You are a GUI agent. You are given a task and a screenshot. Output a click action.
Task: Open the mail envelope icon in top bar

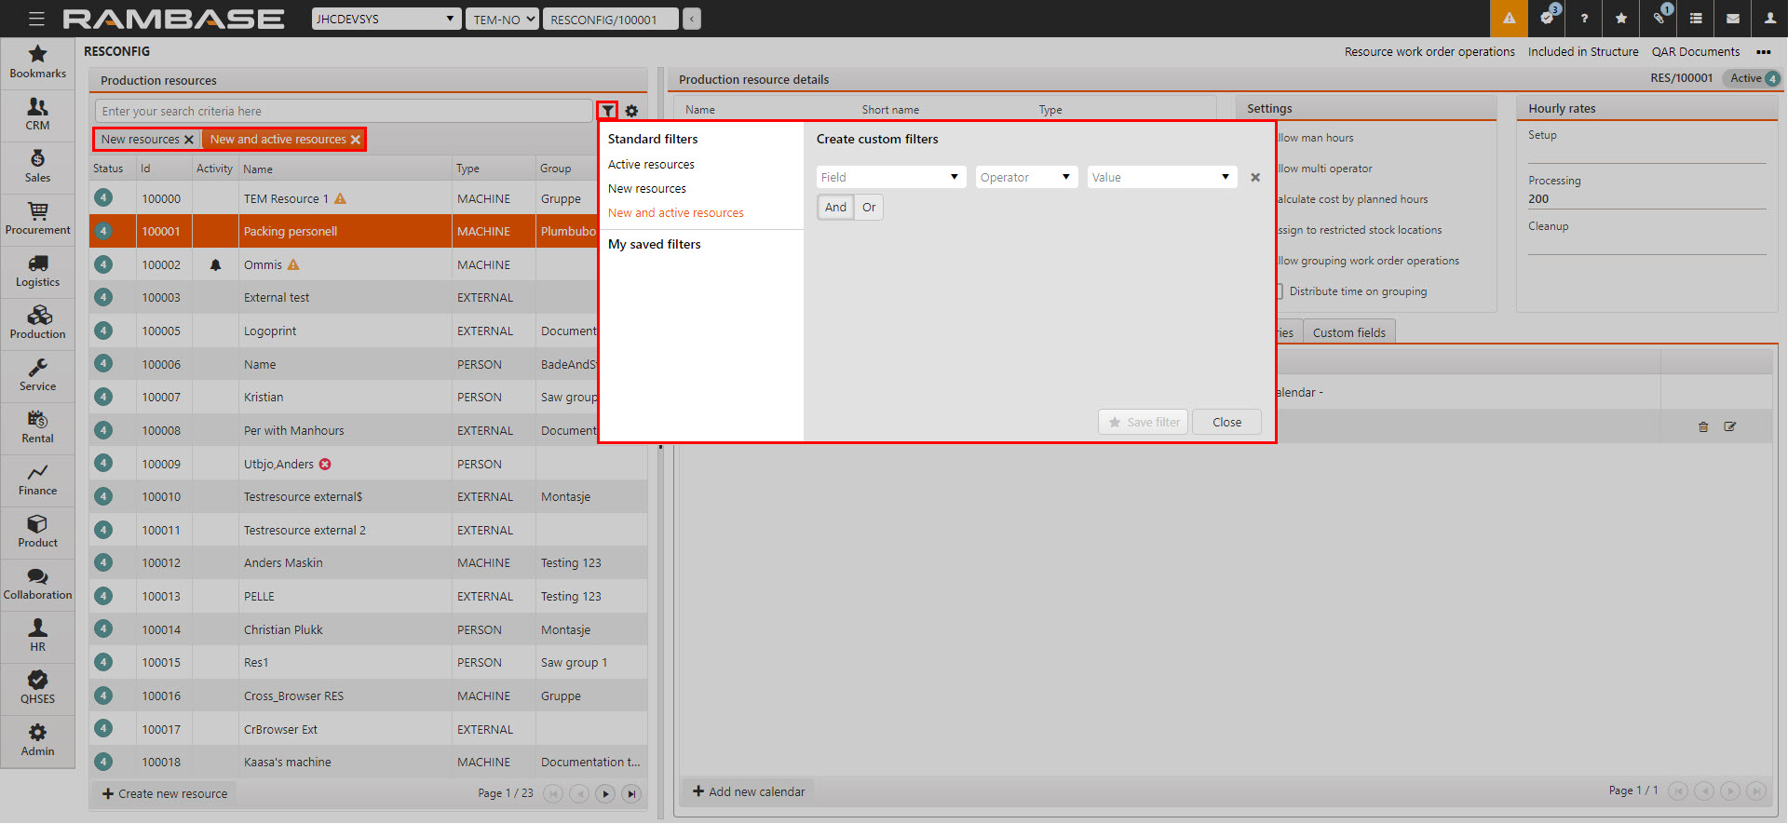tap(1733, 19)
